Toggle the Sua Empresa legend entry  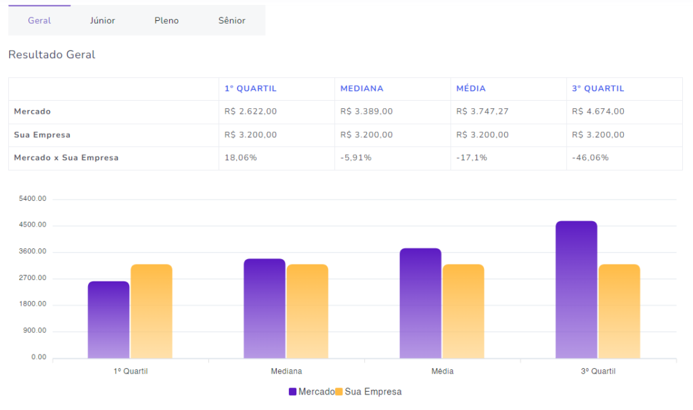(x=369, y=392)
